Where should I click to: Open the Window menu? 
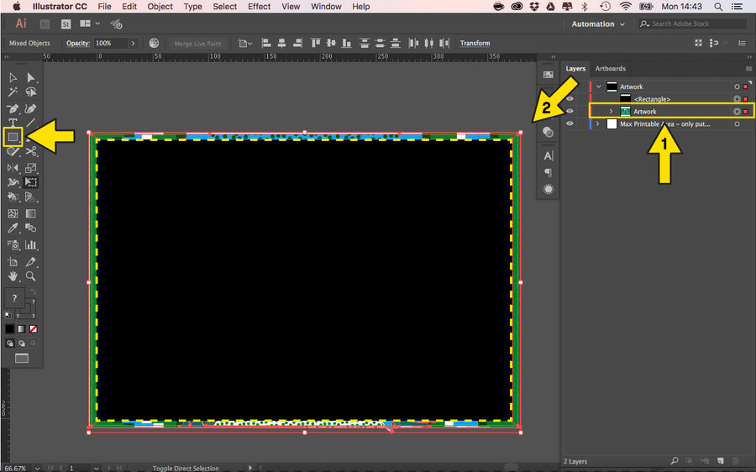tap(326, 6)
